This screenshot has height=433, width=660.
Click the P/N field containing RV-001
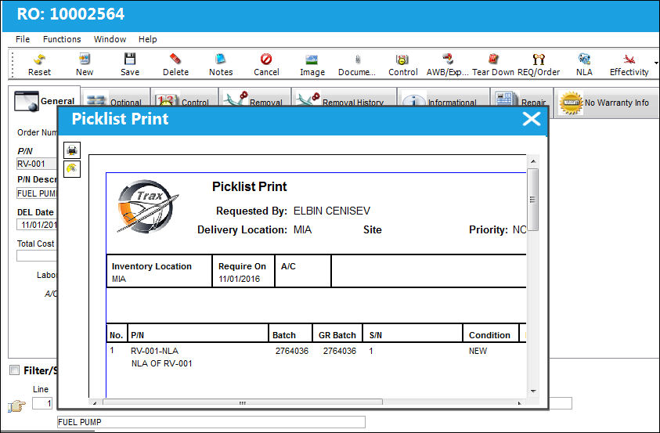coord(37,164)
